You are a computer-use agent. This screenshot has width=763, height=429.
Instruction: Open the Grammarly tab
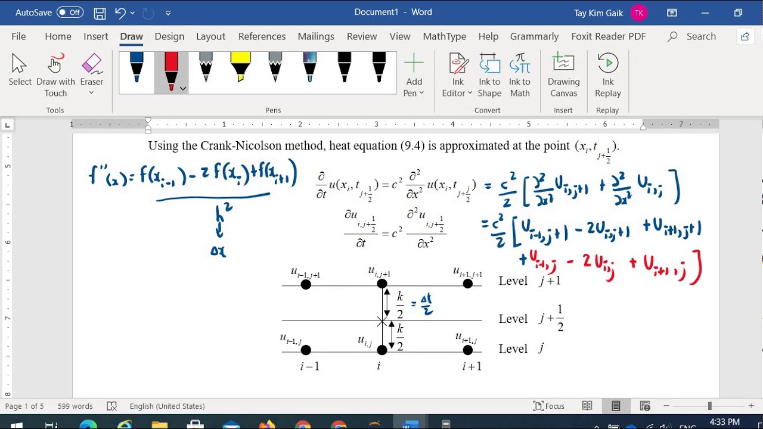(534, 36)
